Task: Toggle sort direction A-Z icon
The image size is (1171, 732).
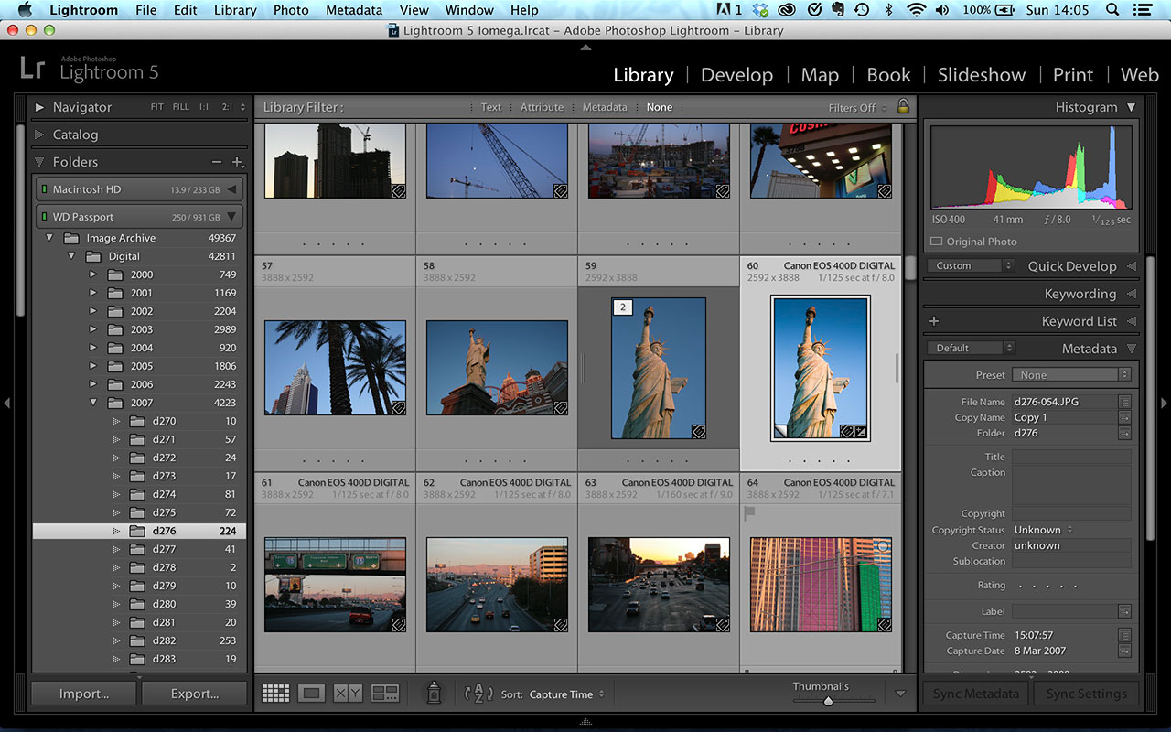Action: click(x=478, y=694)
